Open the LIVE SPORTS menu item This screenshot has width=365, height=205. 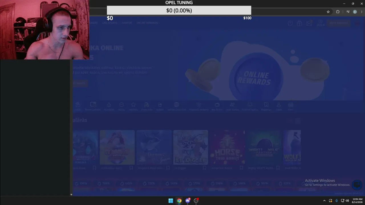pos(110,23)
